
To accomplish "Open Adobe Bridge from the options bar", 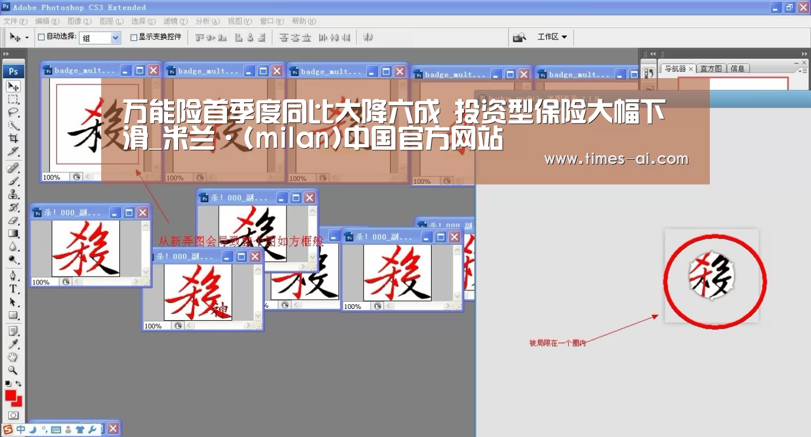I will coord(519,37).
